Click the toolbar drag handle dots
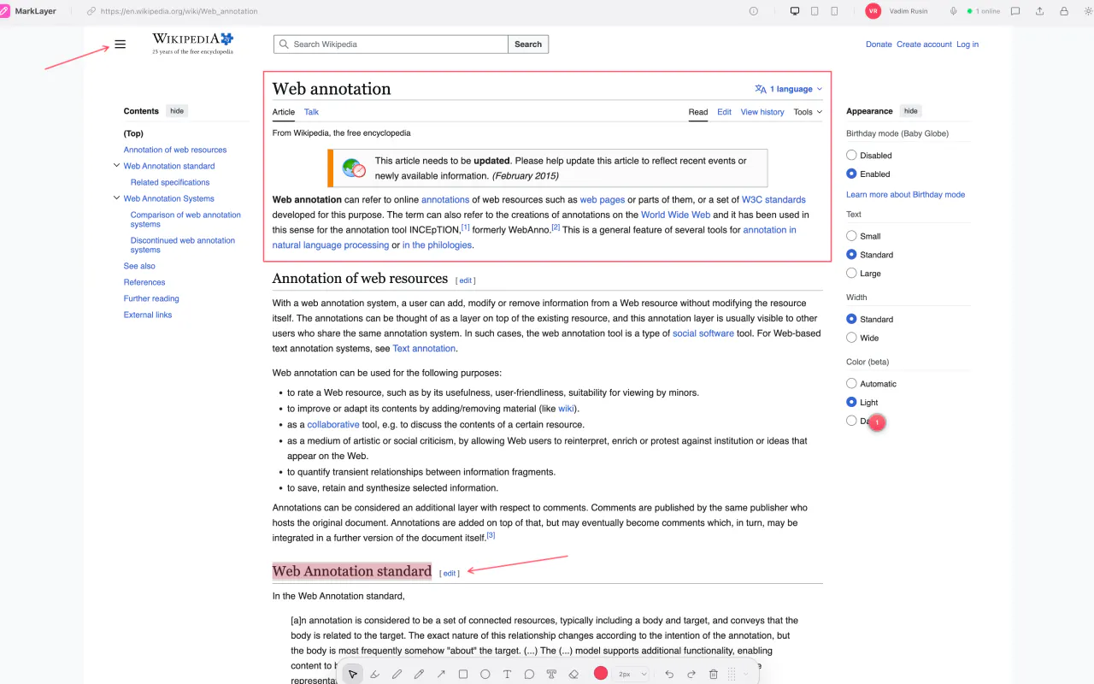The image size is (1094, 684). click(732, 674)
